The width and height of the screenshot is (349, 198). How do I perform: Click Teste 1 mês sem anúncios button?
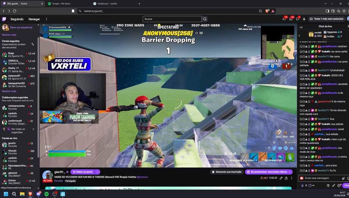coord(326,19)
